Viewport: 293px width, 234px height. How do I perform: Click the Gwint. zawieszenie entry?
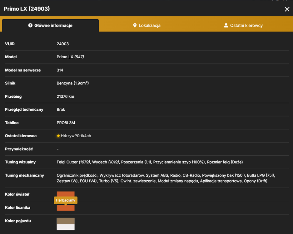click(138, 181)
